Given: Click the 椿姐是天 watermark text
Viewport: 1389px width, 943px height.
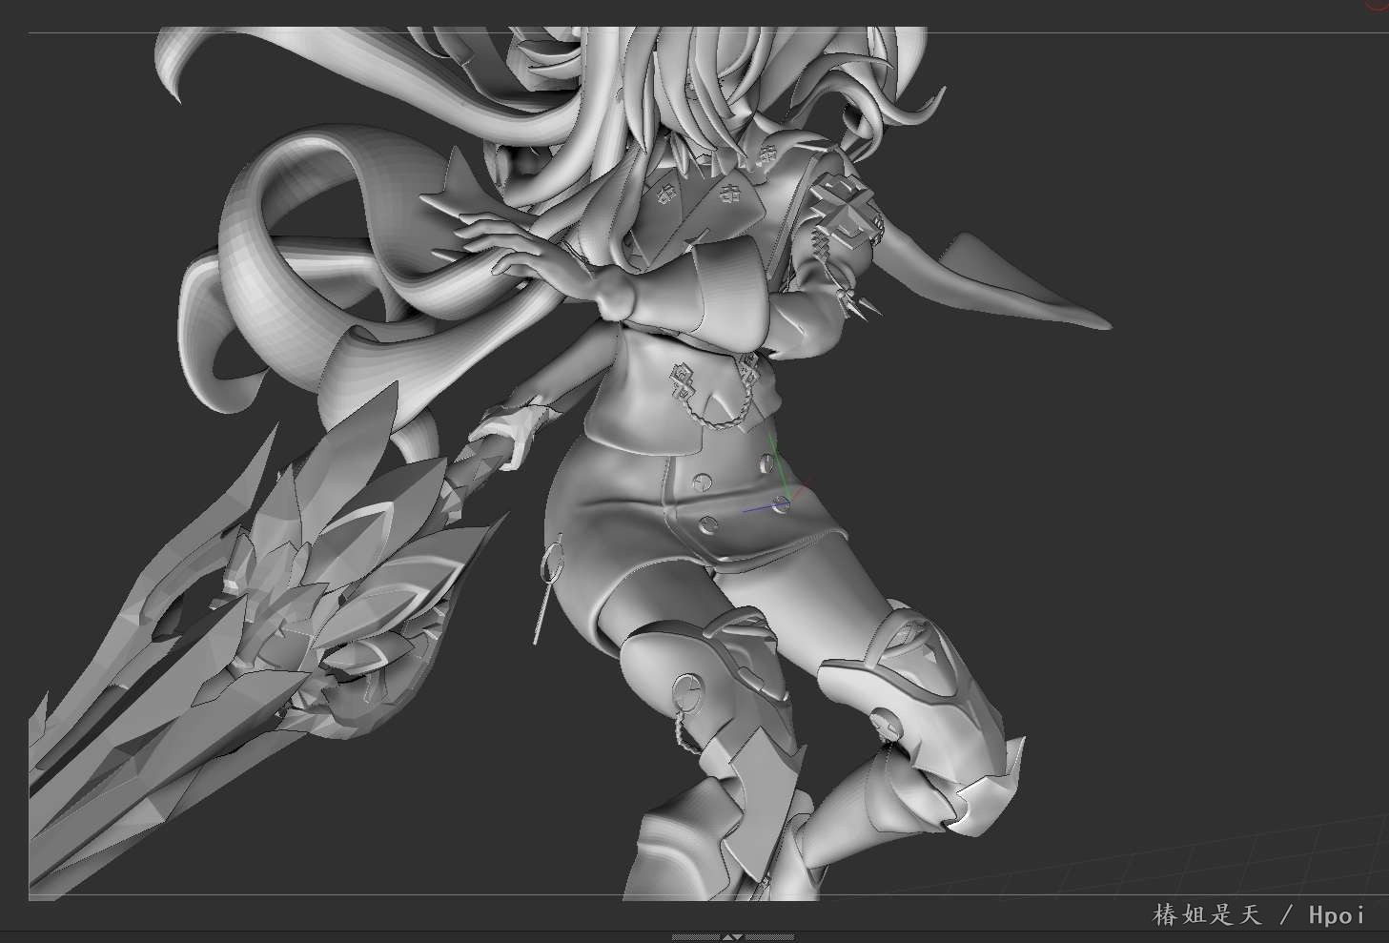Looking at the screenshot, I should tap(1207, 915).
